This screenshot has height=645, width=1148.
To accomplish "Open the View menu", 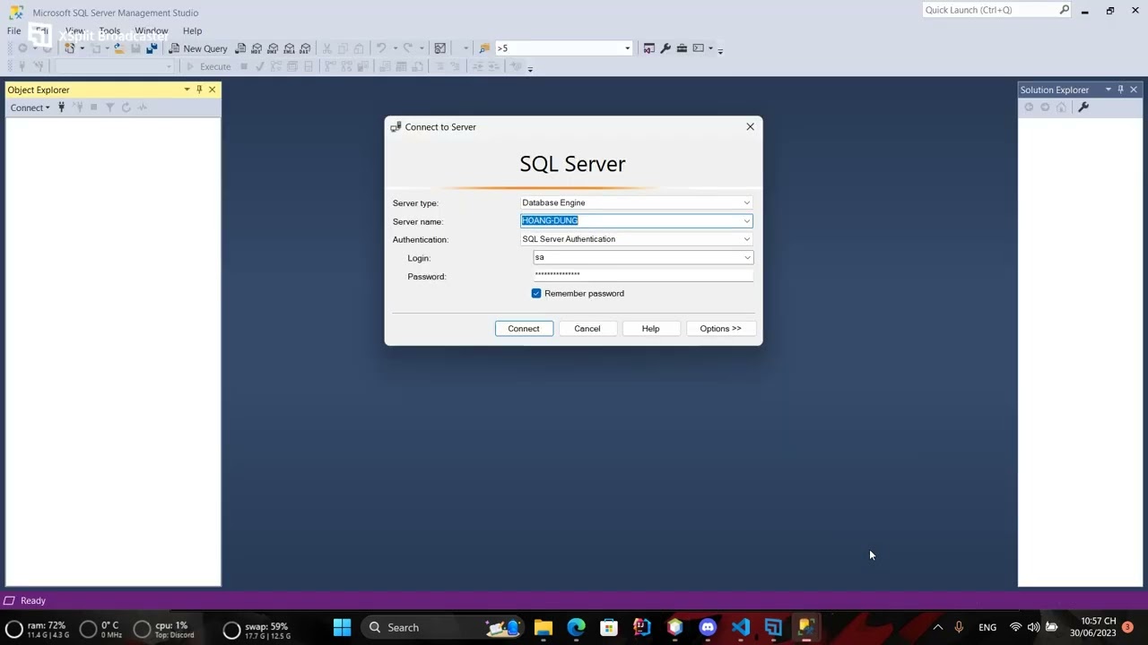I will pyautogui.click(x=74, y=30).
